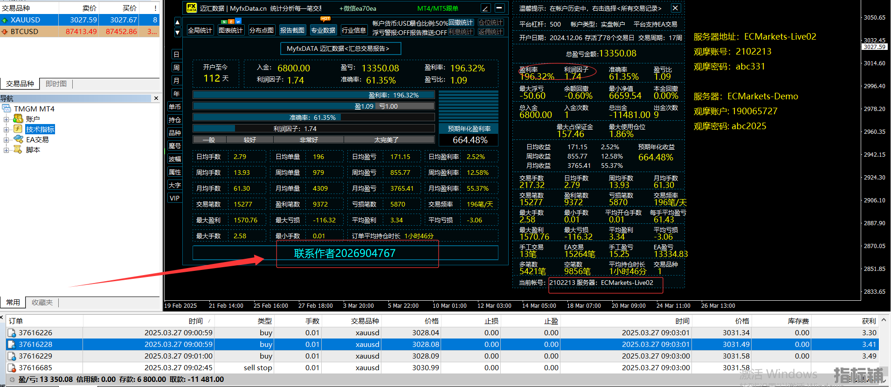This screenshot has width=891, height=387.
Task: Click the EA交易 expert advisor icon
Action: pos(18,139)
